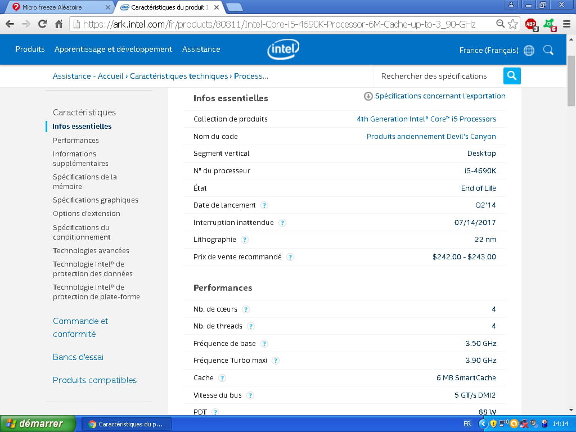The image size is (576, 432).
Task: Show help for Vitesse du bus
Action: [x=250, y=395]
